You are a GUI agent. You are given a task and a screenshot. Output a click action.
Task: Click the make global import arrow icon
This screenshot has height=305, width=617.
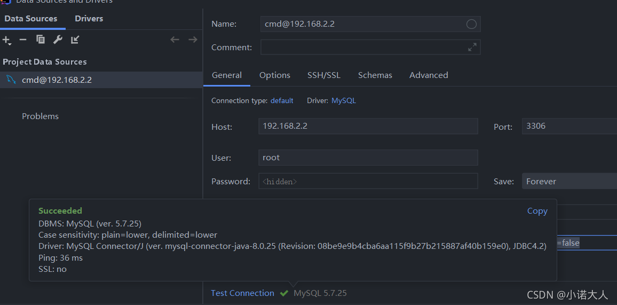tap(75, 40)
